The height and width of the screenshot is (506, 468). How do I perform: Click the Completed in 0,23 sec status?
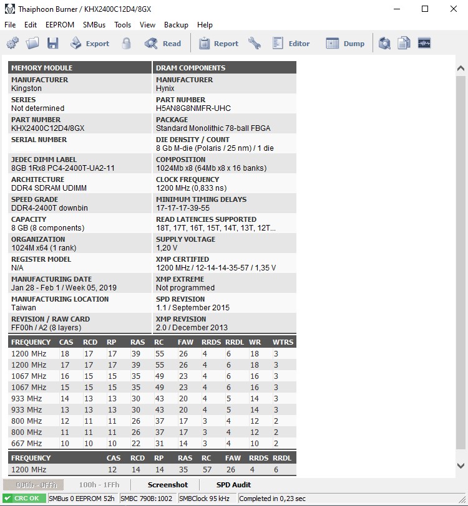tap(272, 499)
